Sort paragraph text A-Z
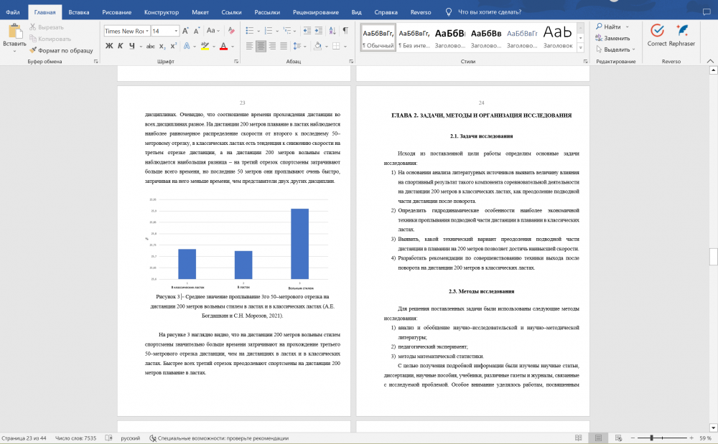This screenshot has width=718, height=444. [x=332, y=31]
